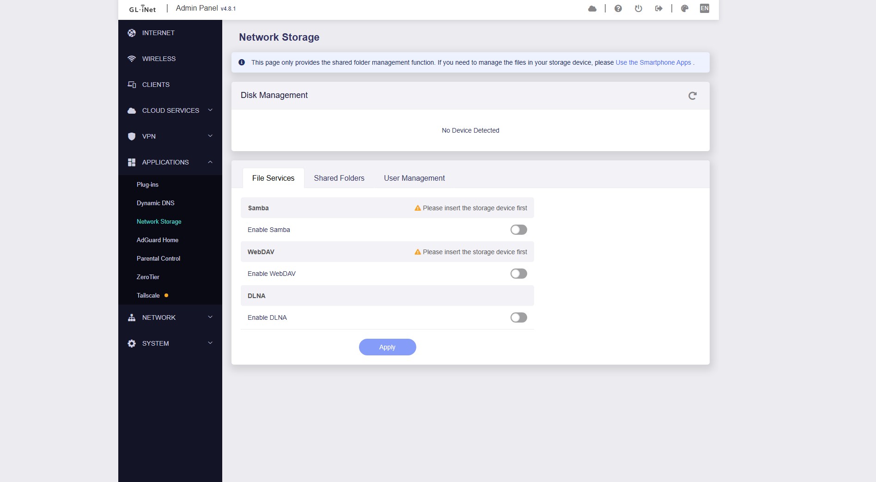Refresh the Disk Management list
This screenshot has width=876, height=482.
[692, 96]
